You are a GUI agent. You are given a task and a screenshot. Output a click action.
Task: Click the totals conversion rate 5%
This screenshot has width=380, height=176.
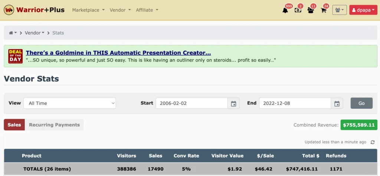(186, 169)
